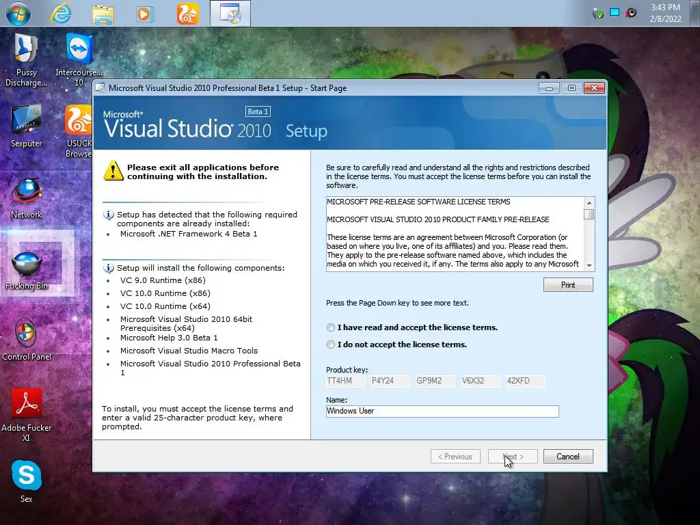
Task: Accept the license terms radio button
Action: click(x=331, y=327)
